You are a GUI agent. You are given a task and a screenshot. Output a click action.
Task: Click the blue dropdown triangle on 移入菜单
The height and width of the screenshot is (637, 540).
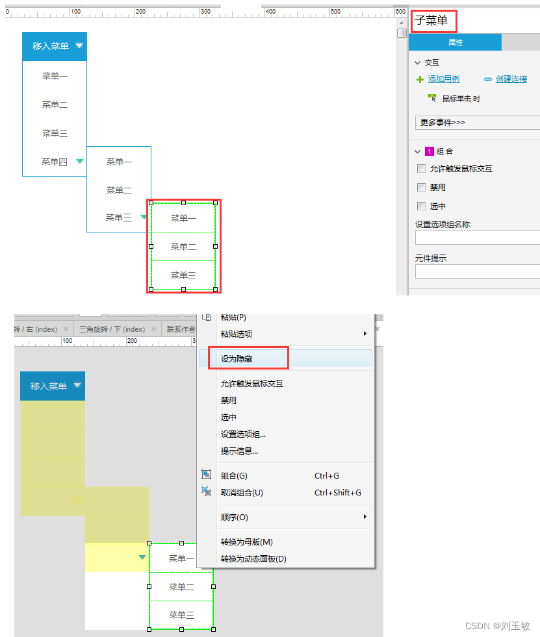pyautogui.click(x=79, y=46)
